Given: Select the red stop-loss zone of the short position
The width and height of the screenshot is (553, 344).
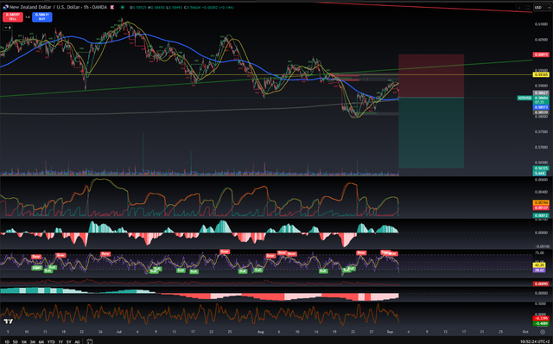Looking at the screenshot, I should click(431, 76).
